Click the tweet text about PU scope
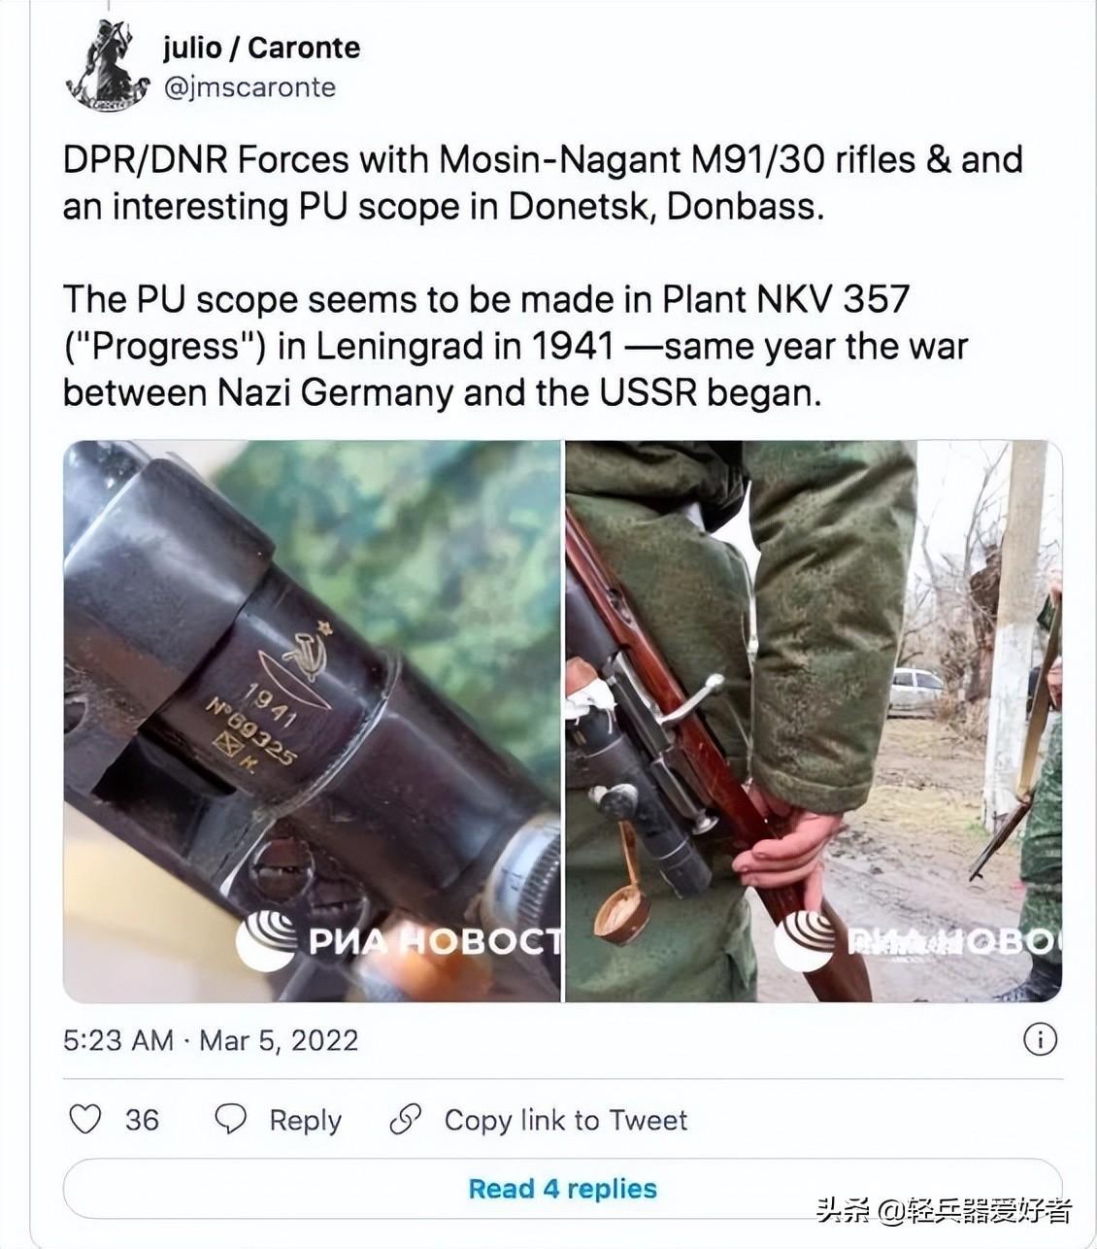The width and height of the screenshot is (1097, 1249). (x=515, y=346)
